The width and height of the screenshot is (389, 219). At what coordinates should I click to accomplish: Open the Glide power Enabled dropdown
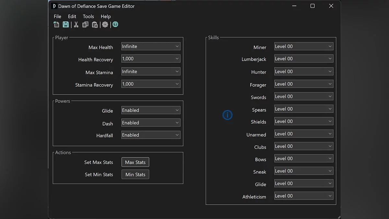coord(151,110)
